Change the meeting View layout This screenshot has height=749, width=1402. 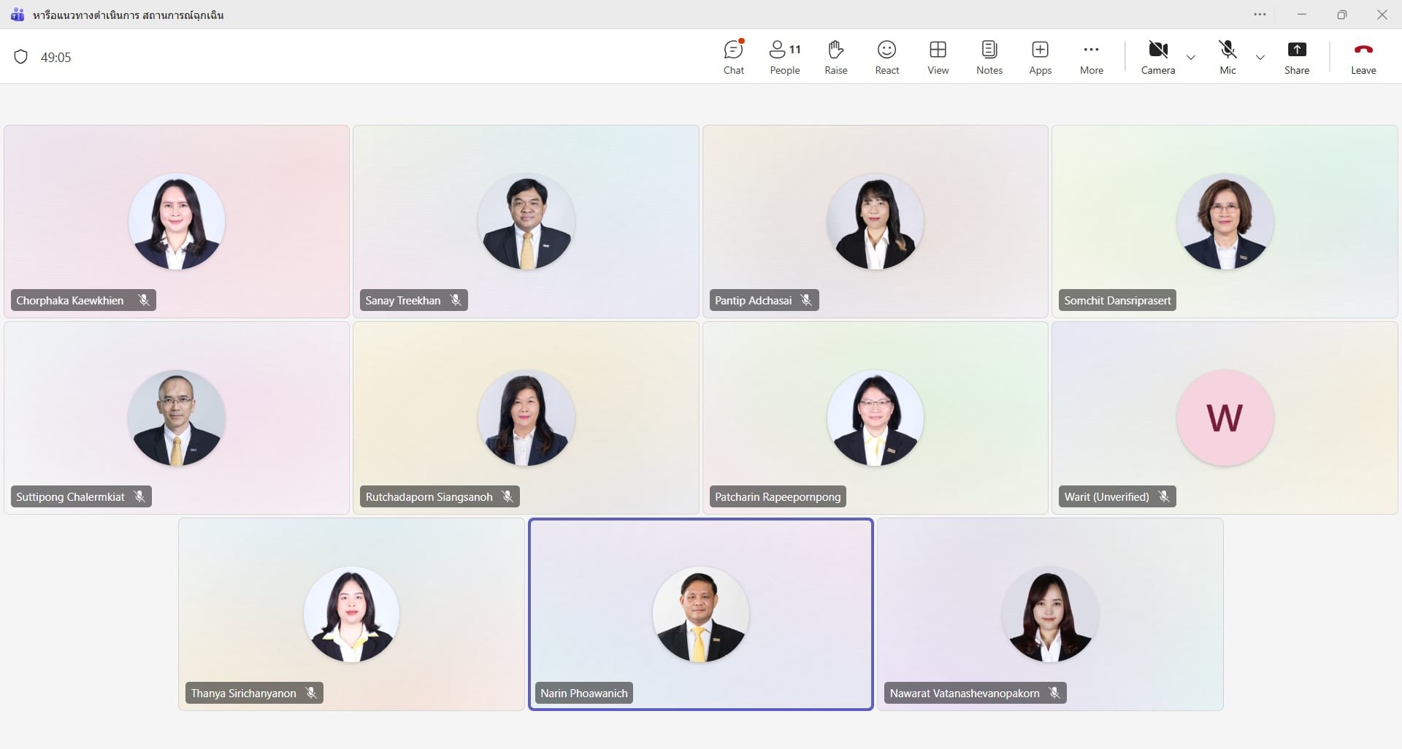point(938,57)
